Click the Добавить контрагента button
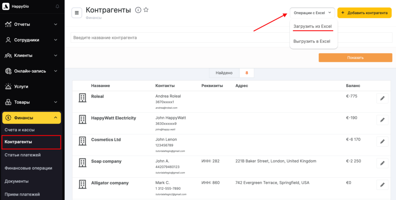The image size is (396, 200). [x=364, y=13]
